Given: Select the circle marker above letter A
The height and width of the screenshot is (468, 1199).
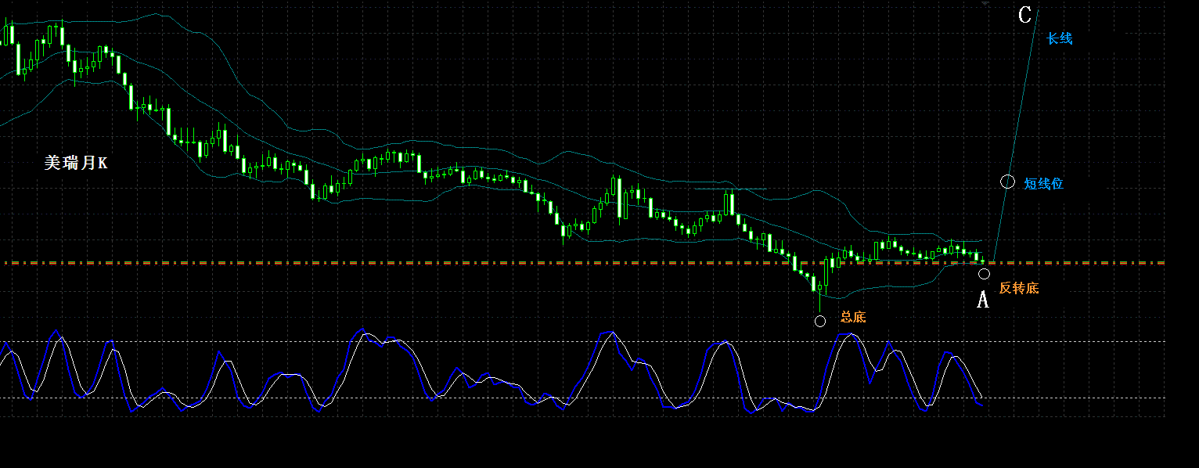Looking at the screenshot, I should (984, 273).
